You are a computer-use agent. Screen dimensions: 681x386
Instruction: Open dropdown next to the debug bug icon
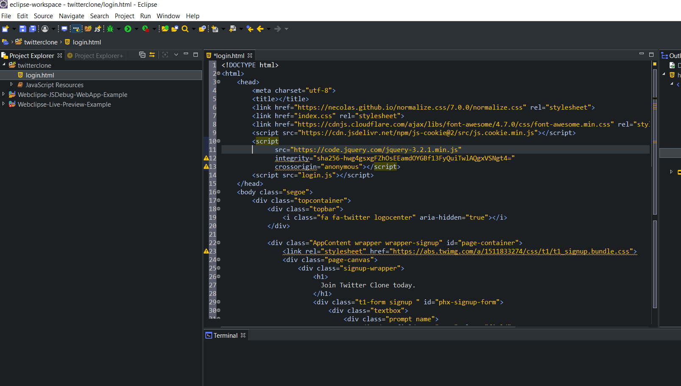119,29
